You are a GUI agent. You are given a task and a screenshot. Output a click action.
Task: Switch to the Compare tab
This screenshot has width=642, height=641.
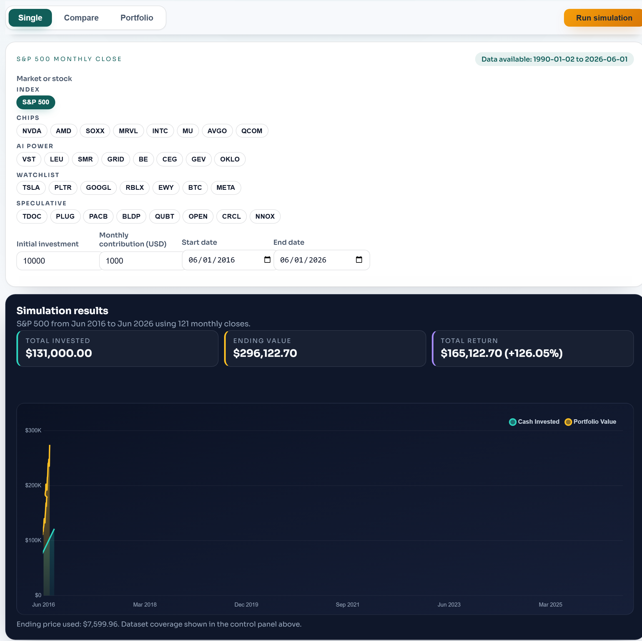point(81,17)
